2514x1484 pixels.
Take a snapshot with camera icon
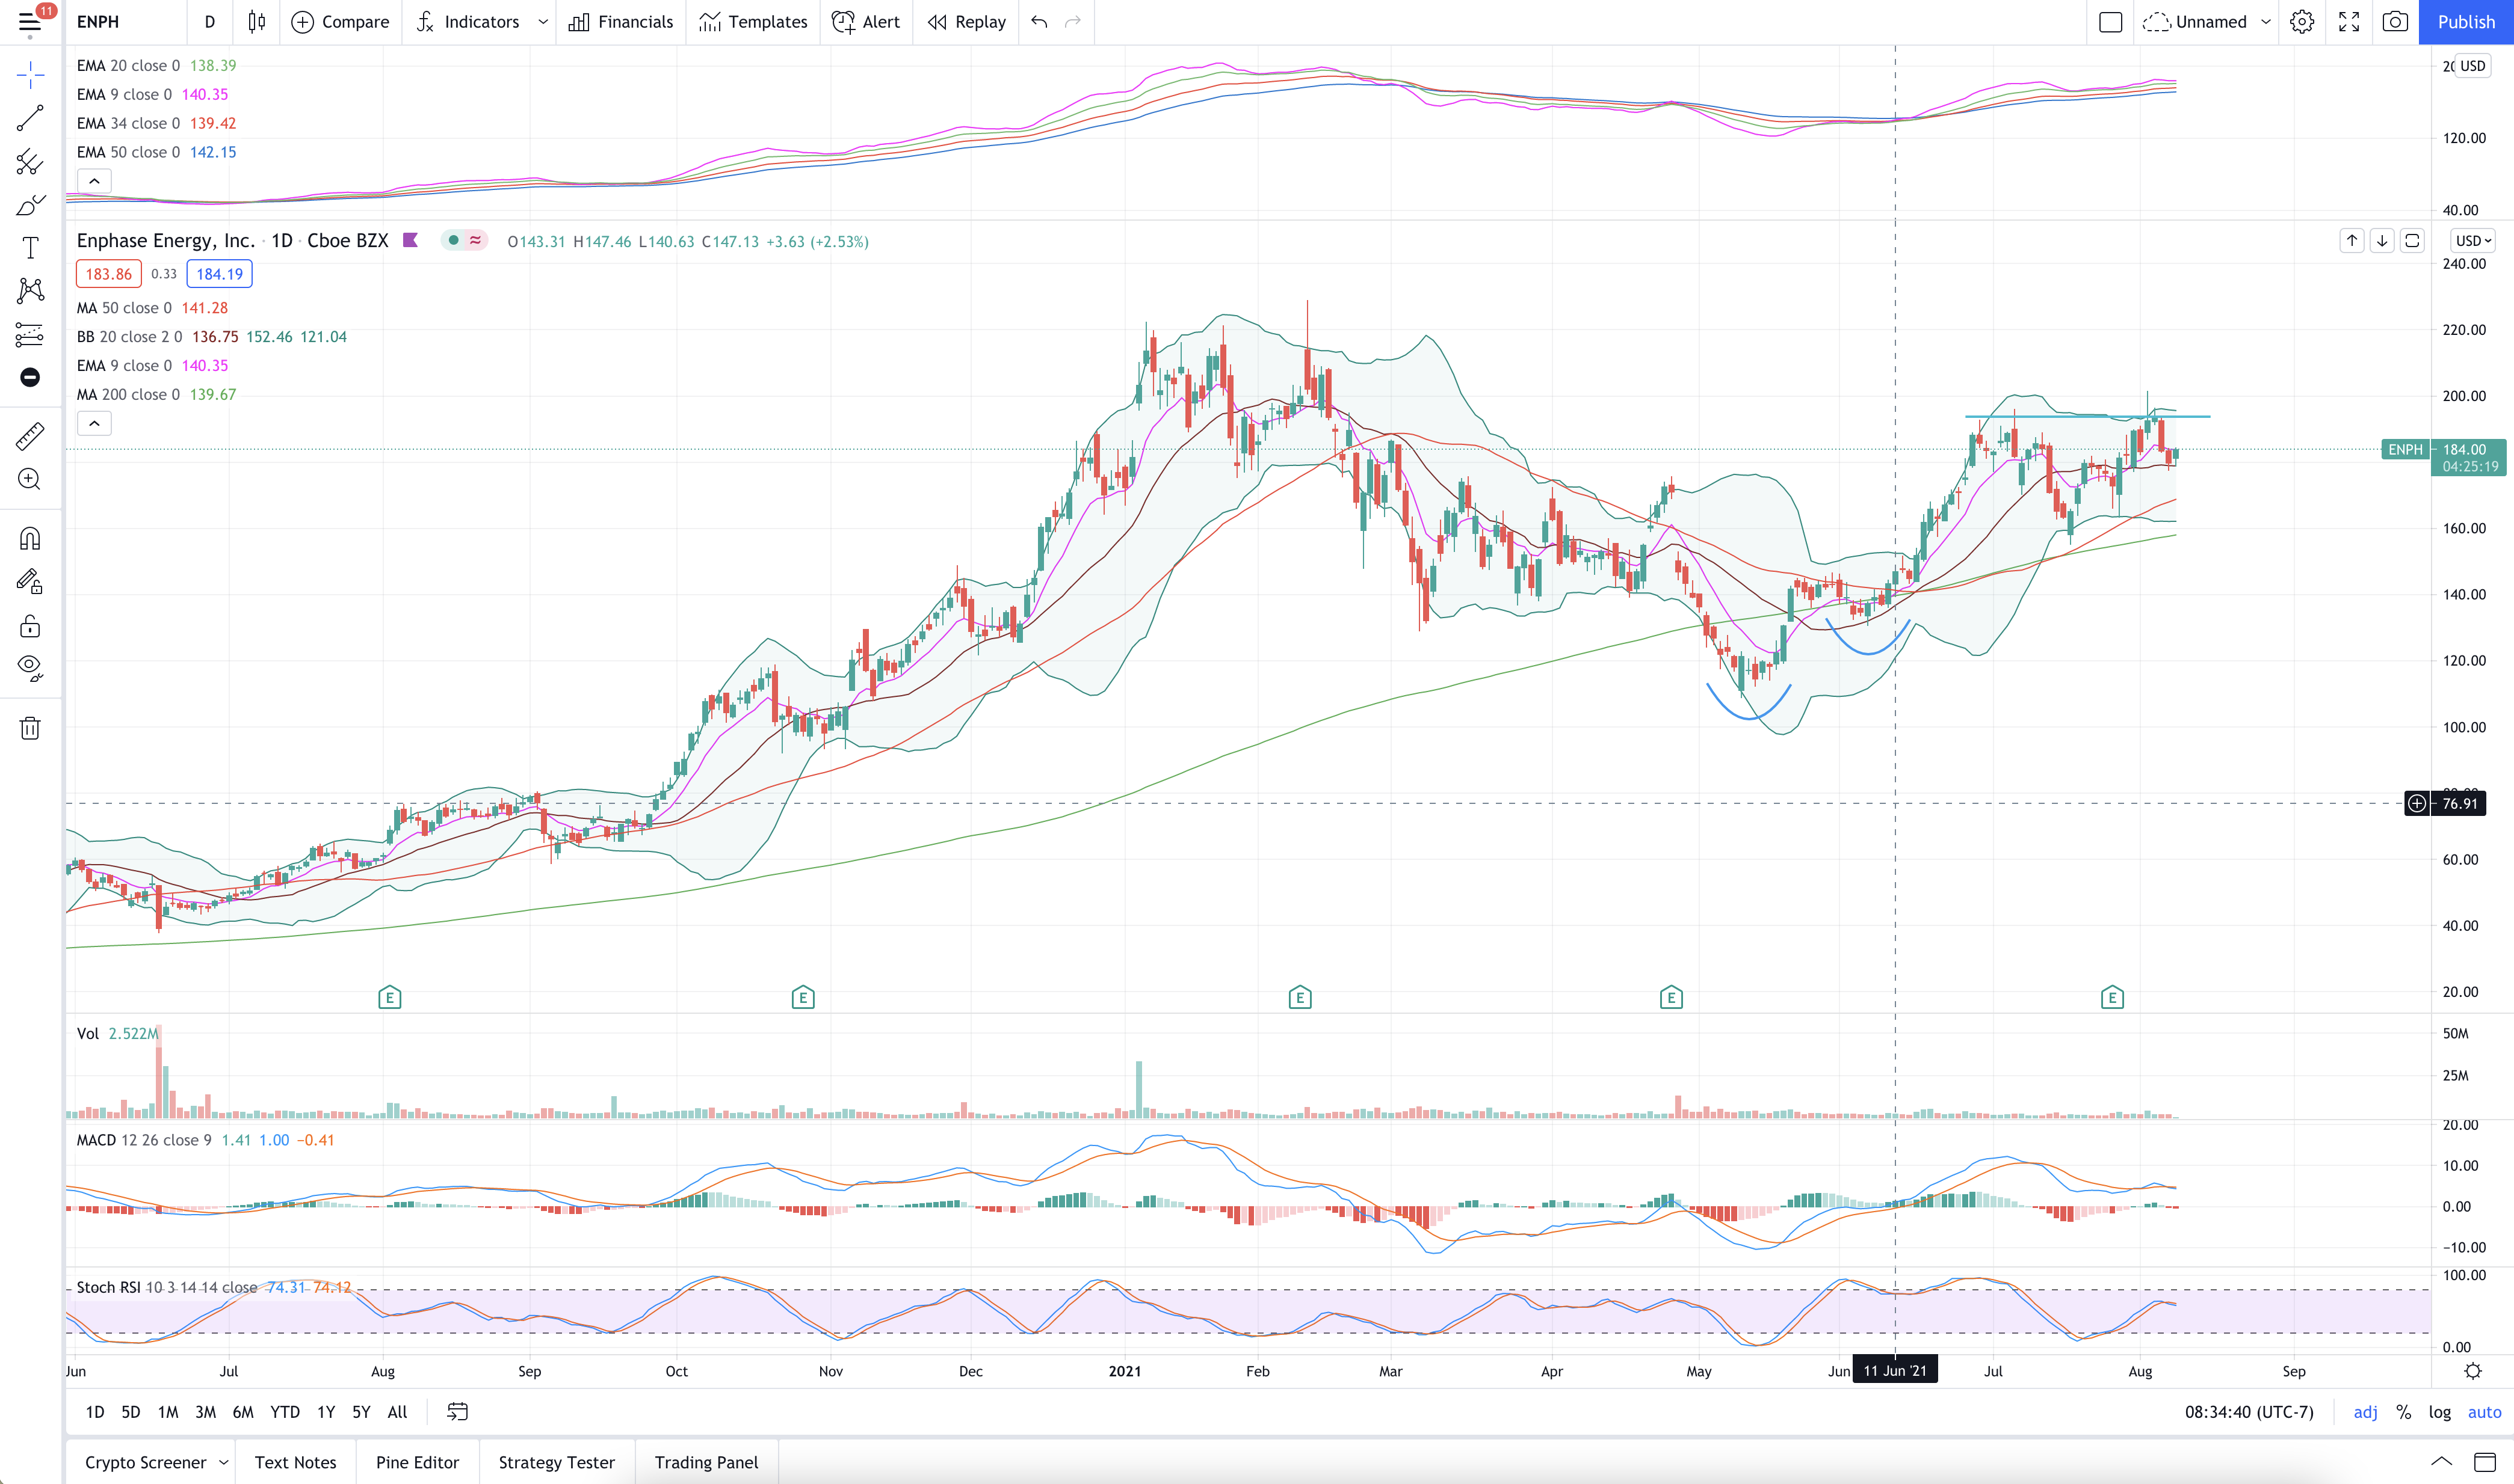pos(2395,22)
